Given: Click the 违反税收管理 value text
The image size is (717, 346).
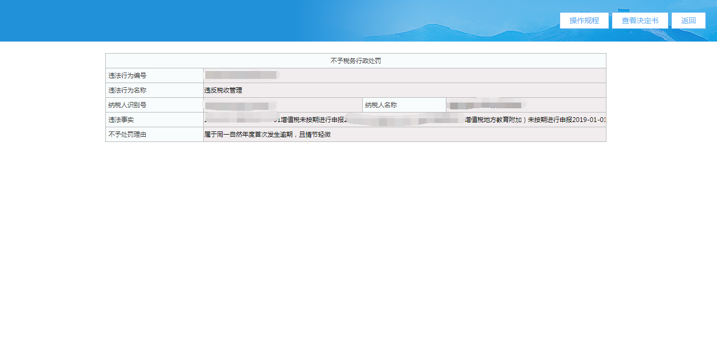Looking at the screenshot, I should tap(223, 90).
